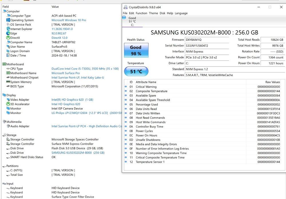Open the DirectX 12.0 link
Viewport: 286px width, 199px height.
[x=59, y=38]
